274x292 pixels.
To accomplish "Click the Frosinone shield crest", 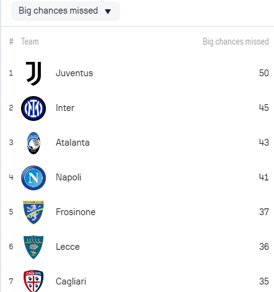I will [x=33, y=212].
